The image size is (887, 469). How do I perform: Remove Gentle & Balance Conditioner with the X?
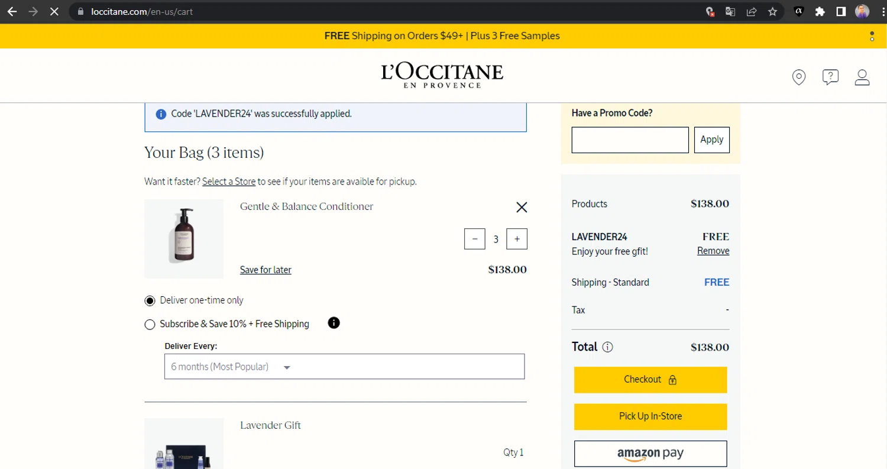click(x=522, y=207)
